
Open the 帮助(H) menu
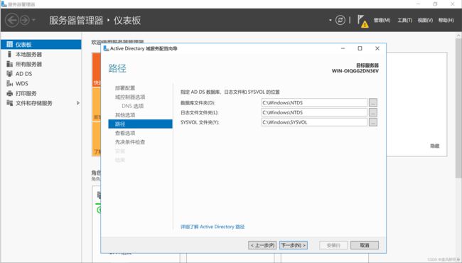pos(446,21)
